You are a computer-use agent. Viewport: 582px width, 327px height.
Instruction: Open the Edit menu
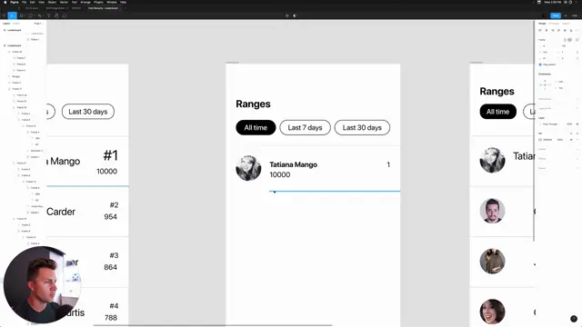(33, 2)
